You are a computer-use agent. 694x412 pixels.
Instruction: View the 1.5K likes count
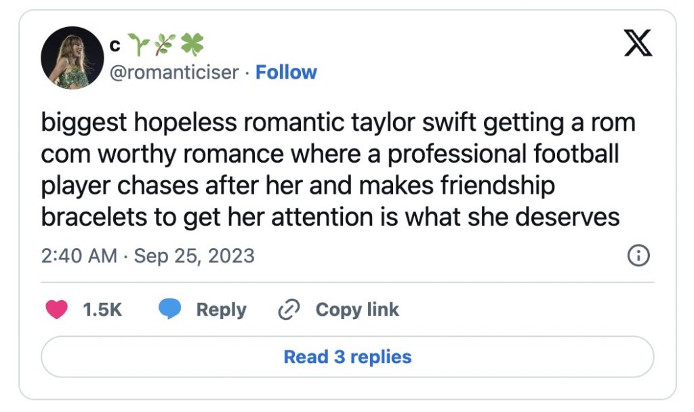pyautogui.click(x=102, y=310)
